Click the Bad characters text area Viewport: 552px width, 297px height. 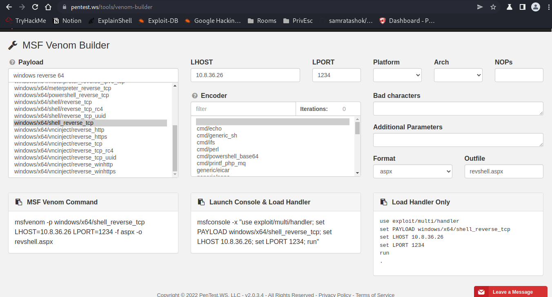458,109
